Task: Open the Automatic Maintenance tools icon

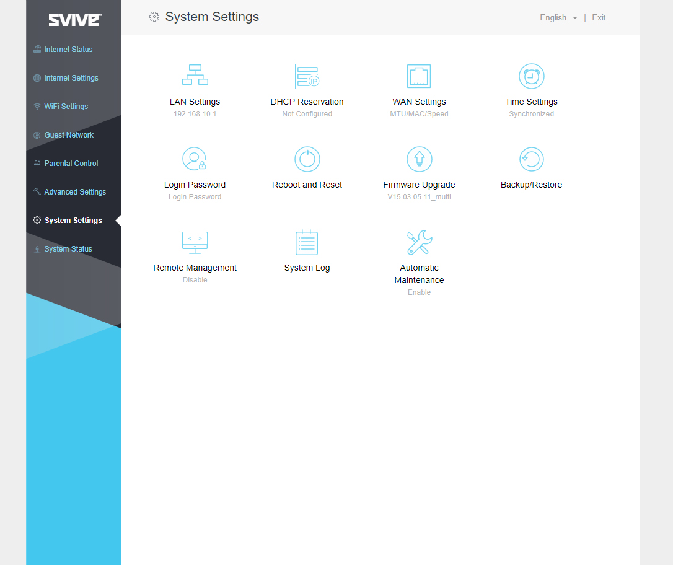Action: pyautogui.click(x=419, y=242)
